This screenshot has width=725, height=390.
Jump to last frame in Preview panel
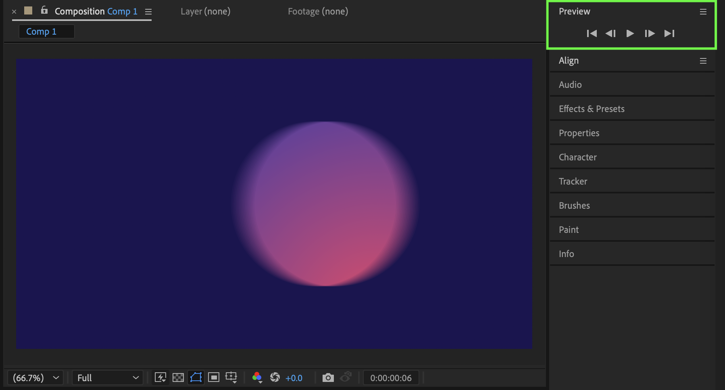coord(669,33)
